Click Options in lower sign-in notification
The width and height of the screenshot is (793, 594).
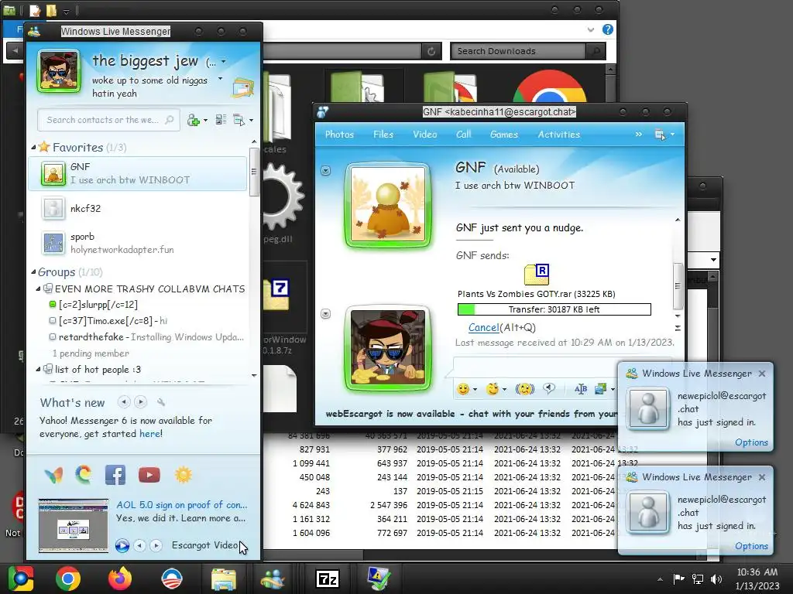[x=751, y=545]
